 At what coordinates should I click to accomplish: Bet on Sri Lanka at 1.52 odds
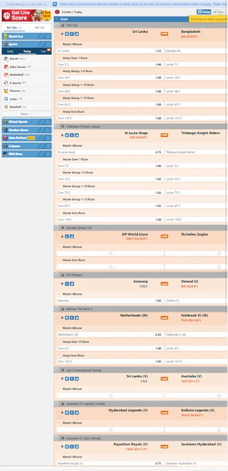pos(110,51)
